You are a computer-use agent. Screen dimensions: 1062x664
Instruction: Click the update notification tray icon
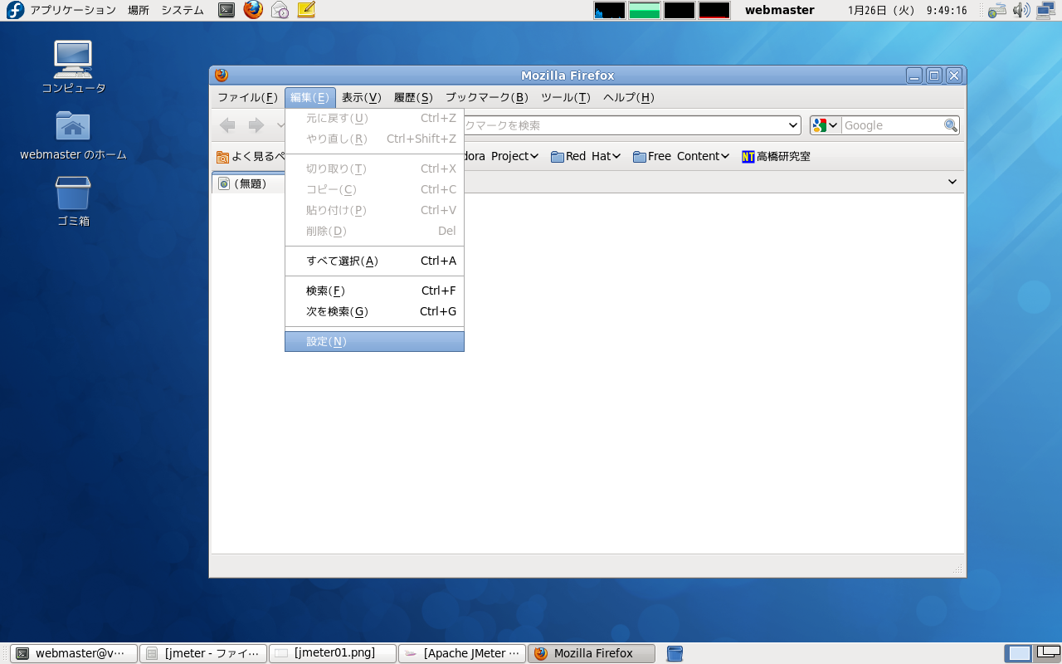click(x=996, y=10)
